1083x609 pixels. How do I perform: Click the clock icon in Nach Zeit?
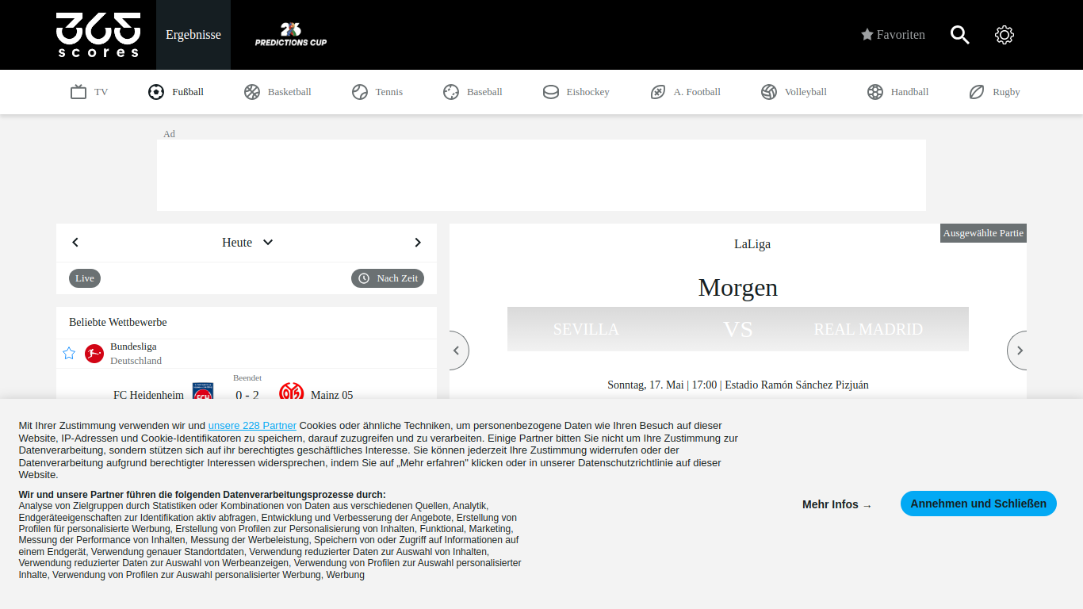pyautogui.click(x=364, y=278)
